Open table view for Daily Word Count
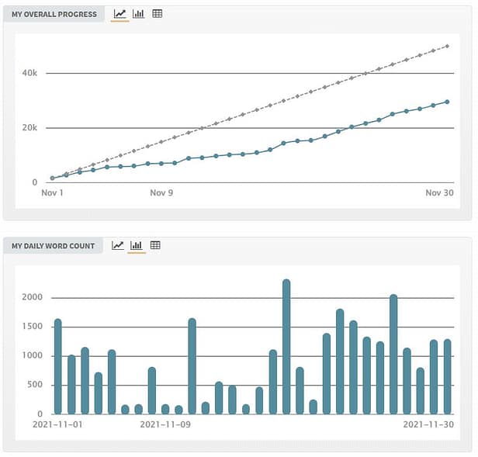This screenshot has height=457, width=478. point(155,246)
